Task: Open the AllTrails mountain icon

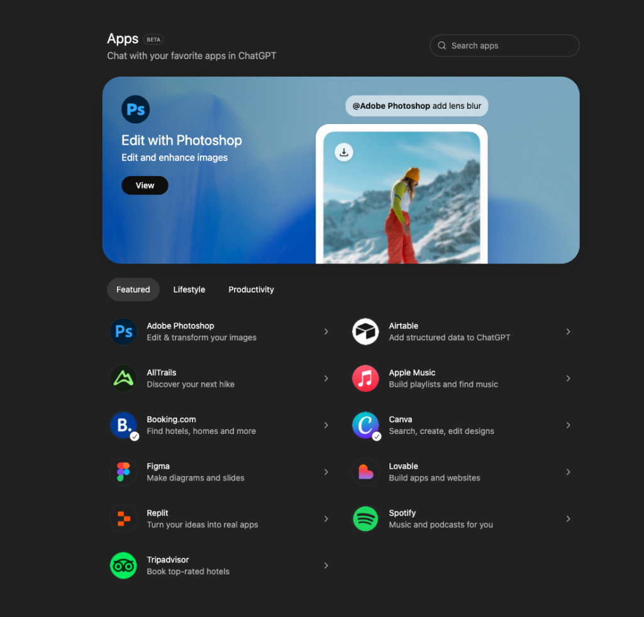Action: (123, 378)
